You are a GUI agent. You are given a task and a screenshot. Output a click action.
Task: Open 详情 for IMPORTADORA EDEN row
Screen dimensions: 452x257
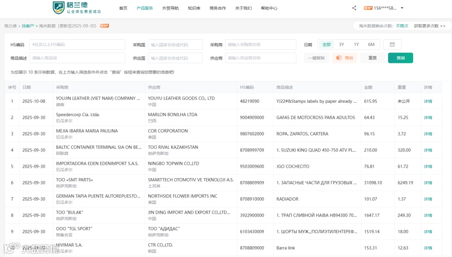pyautogui.click(x=428, y=166)
